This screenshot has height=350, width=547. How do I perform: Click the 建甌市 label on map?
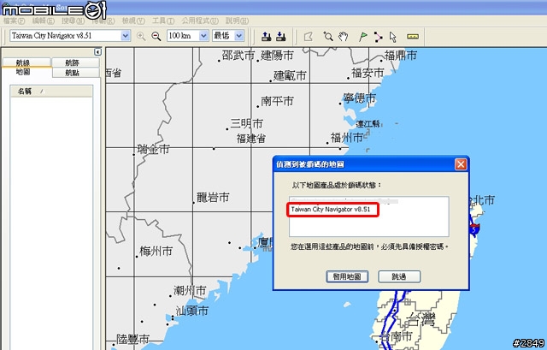[x=290, y=75]
